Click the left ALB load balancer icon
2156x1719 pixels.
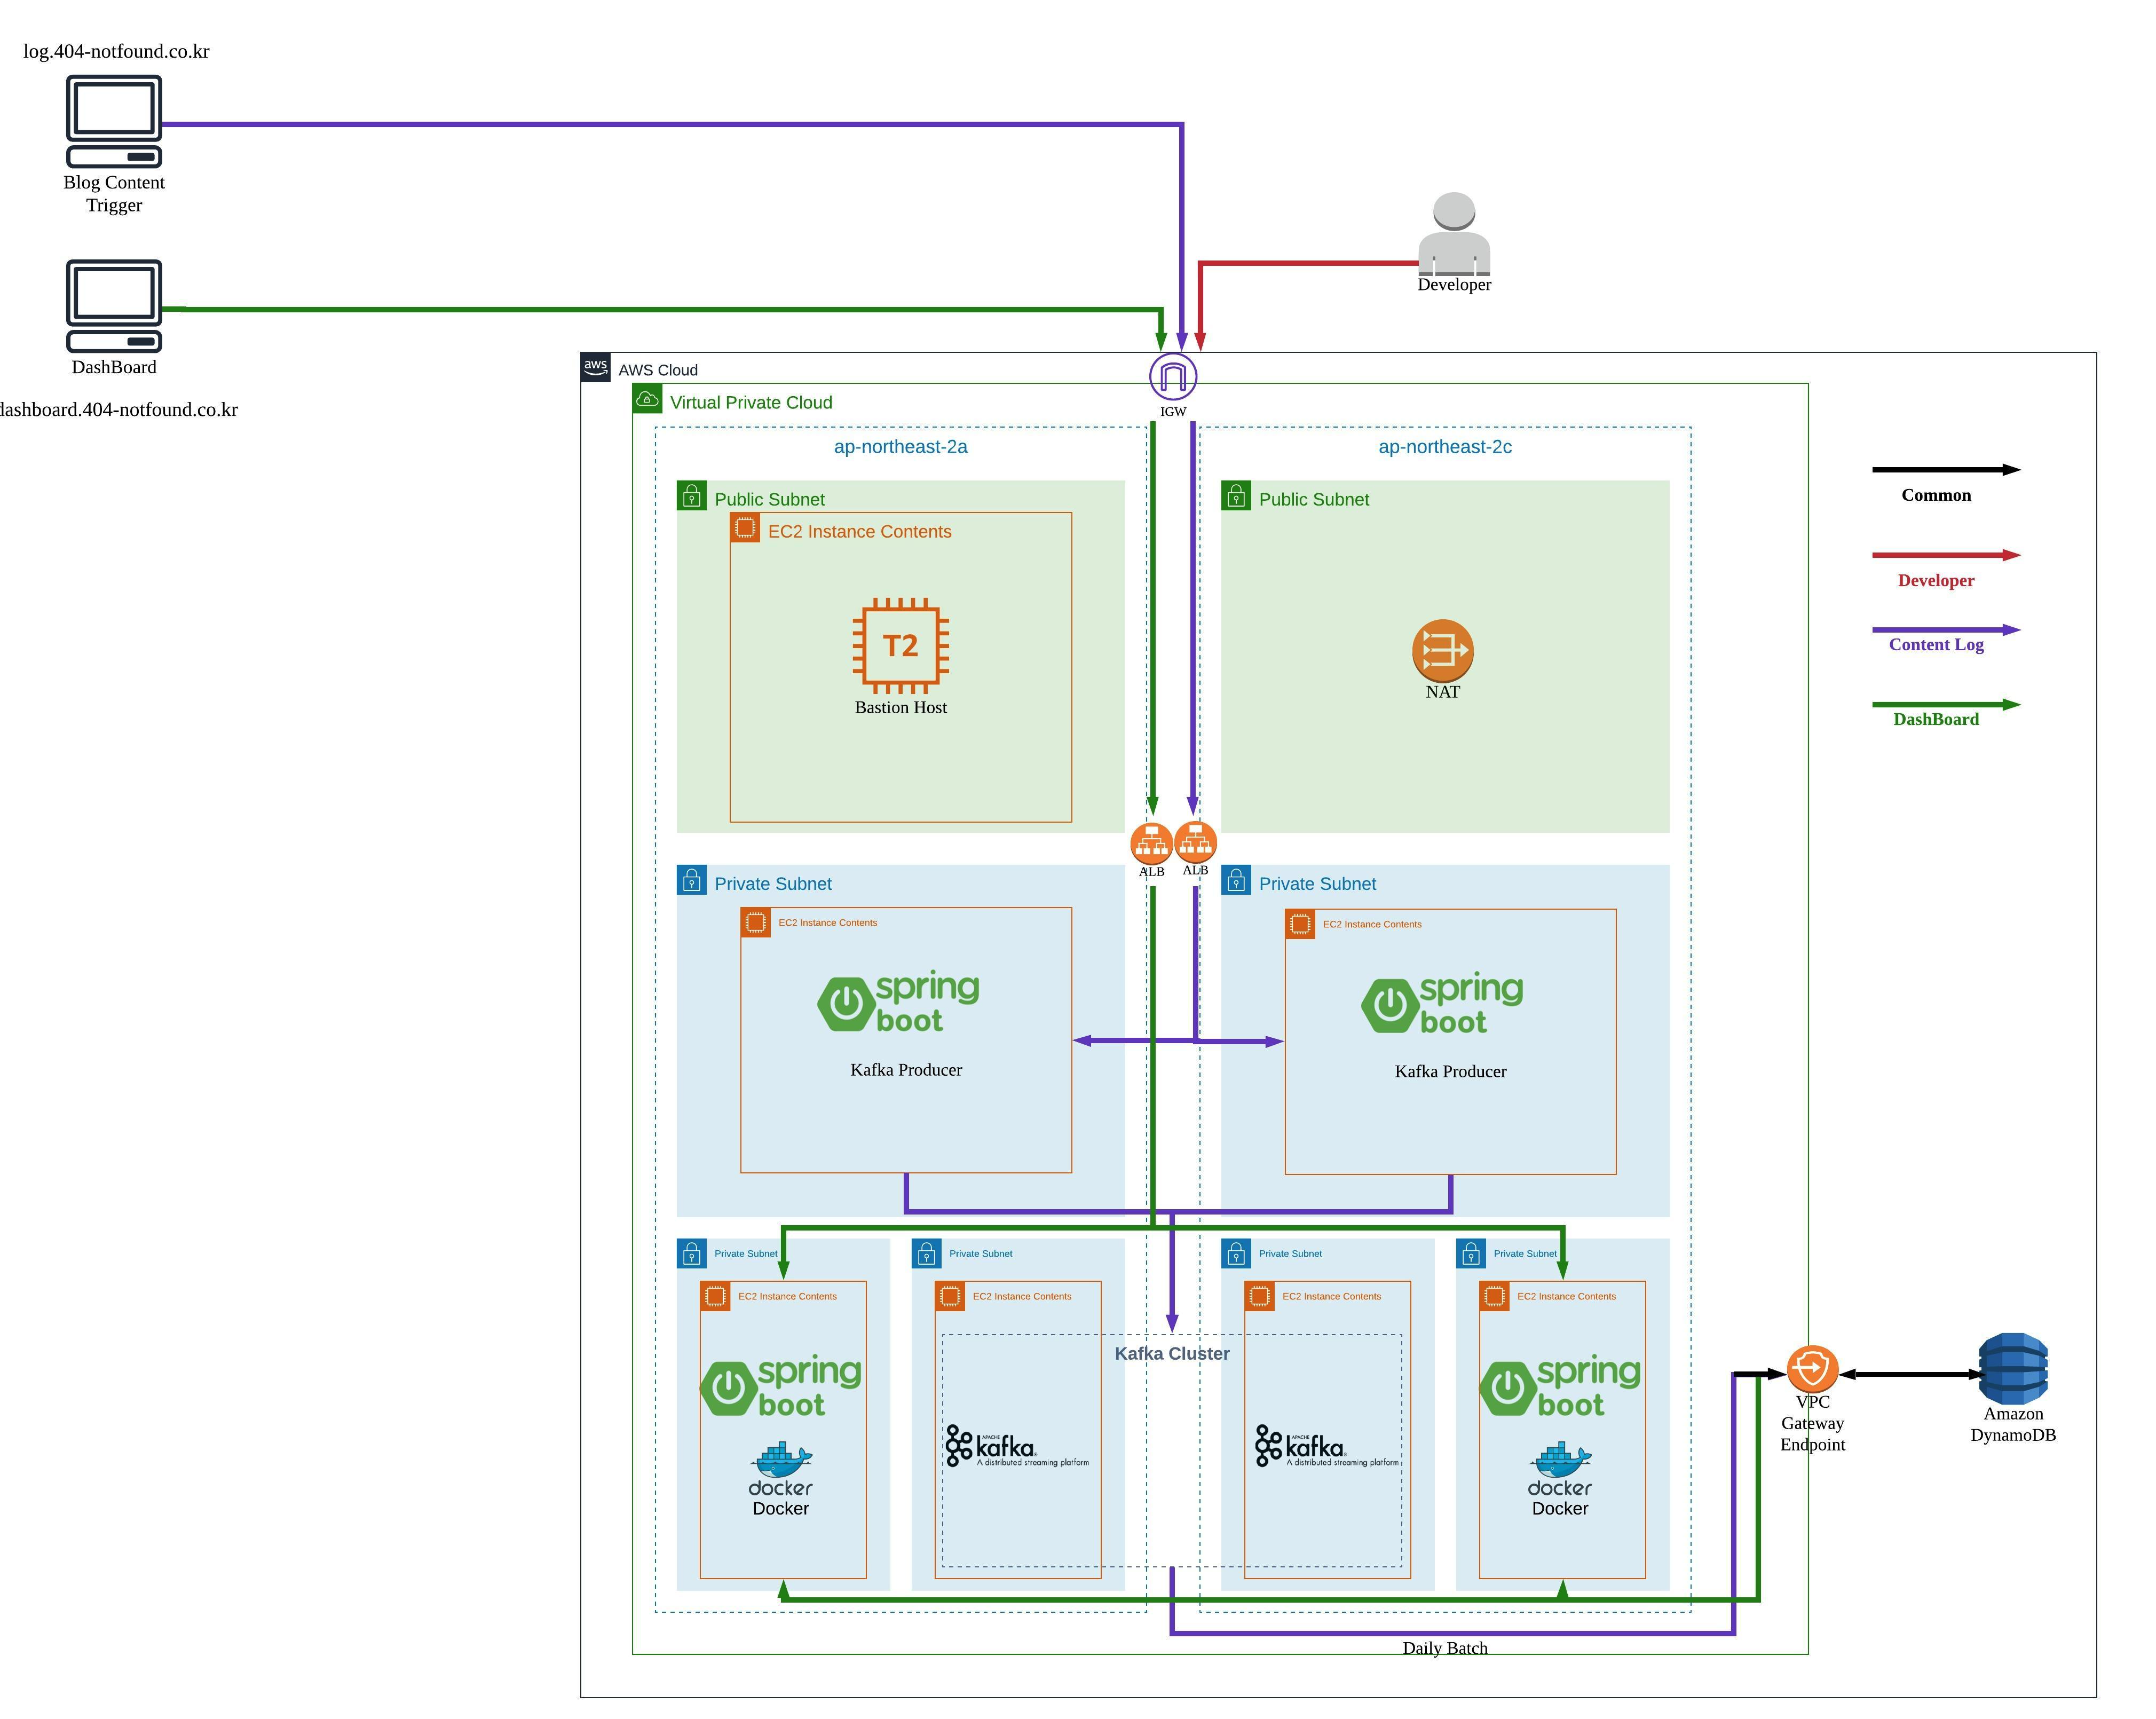click(1151, 843)
